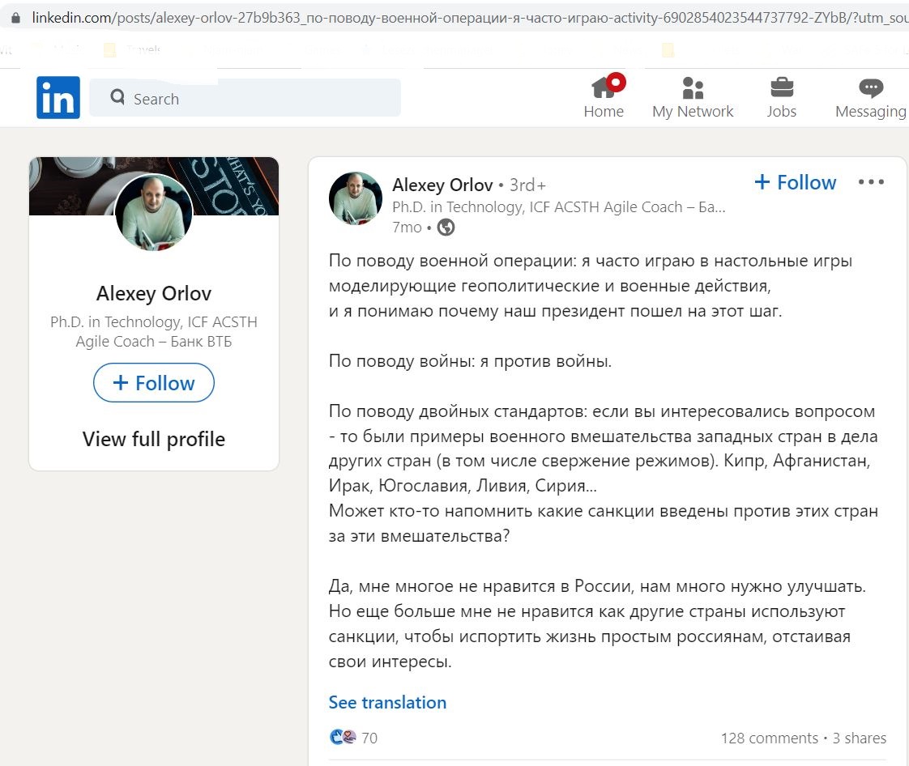
Task: Click the post author headline text
Action: (558, 206)
